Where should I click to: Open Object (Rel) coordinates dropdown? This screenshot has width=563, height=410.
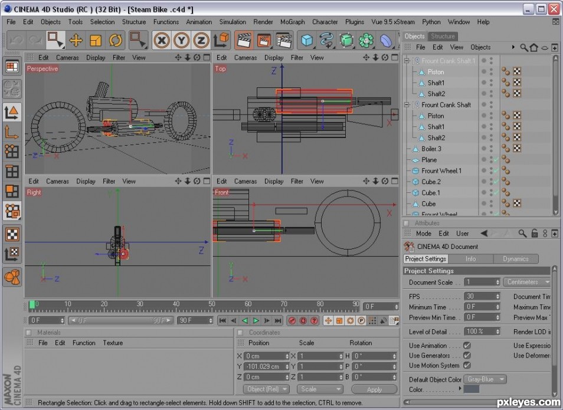pos(266,389)
